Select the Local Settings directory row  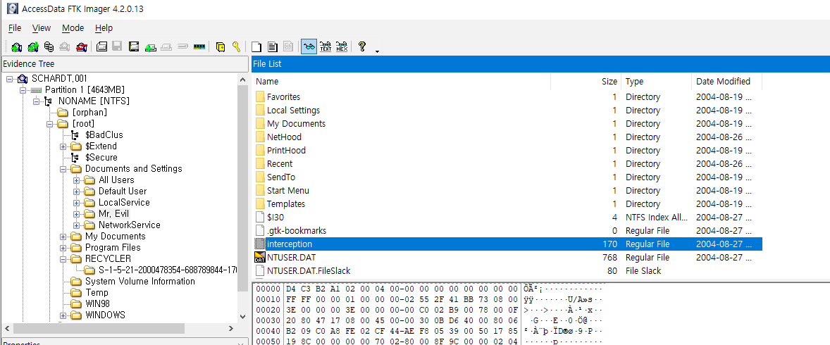click(507, 111)
